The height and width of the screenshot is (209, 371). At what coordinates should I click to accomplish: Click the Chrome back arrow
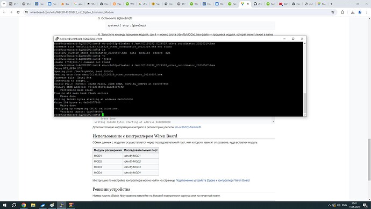(x=4, y=12)
